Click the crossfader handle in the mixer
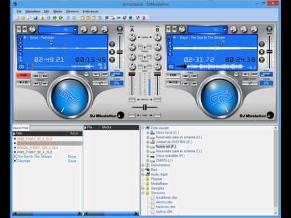291x218 pixels. point(144,107)
